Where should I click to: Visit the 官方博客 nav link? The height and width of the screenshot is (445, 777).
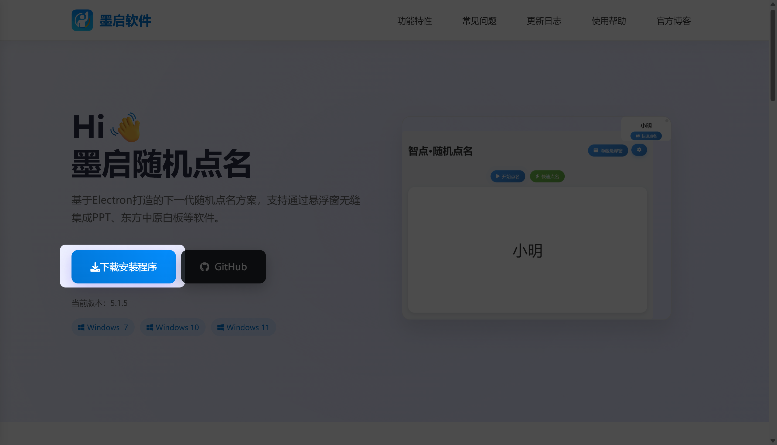pyautogui.click(x=673, y=21)
